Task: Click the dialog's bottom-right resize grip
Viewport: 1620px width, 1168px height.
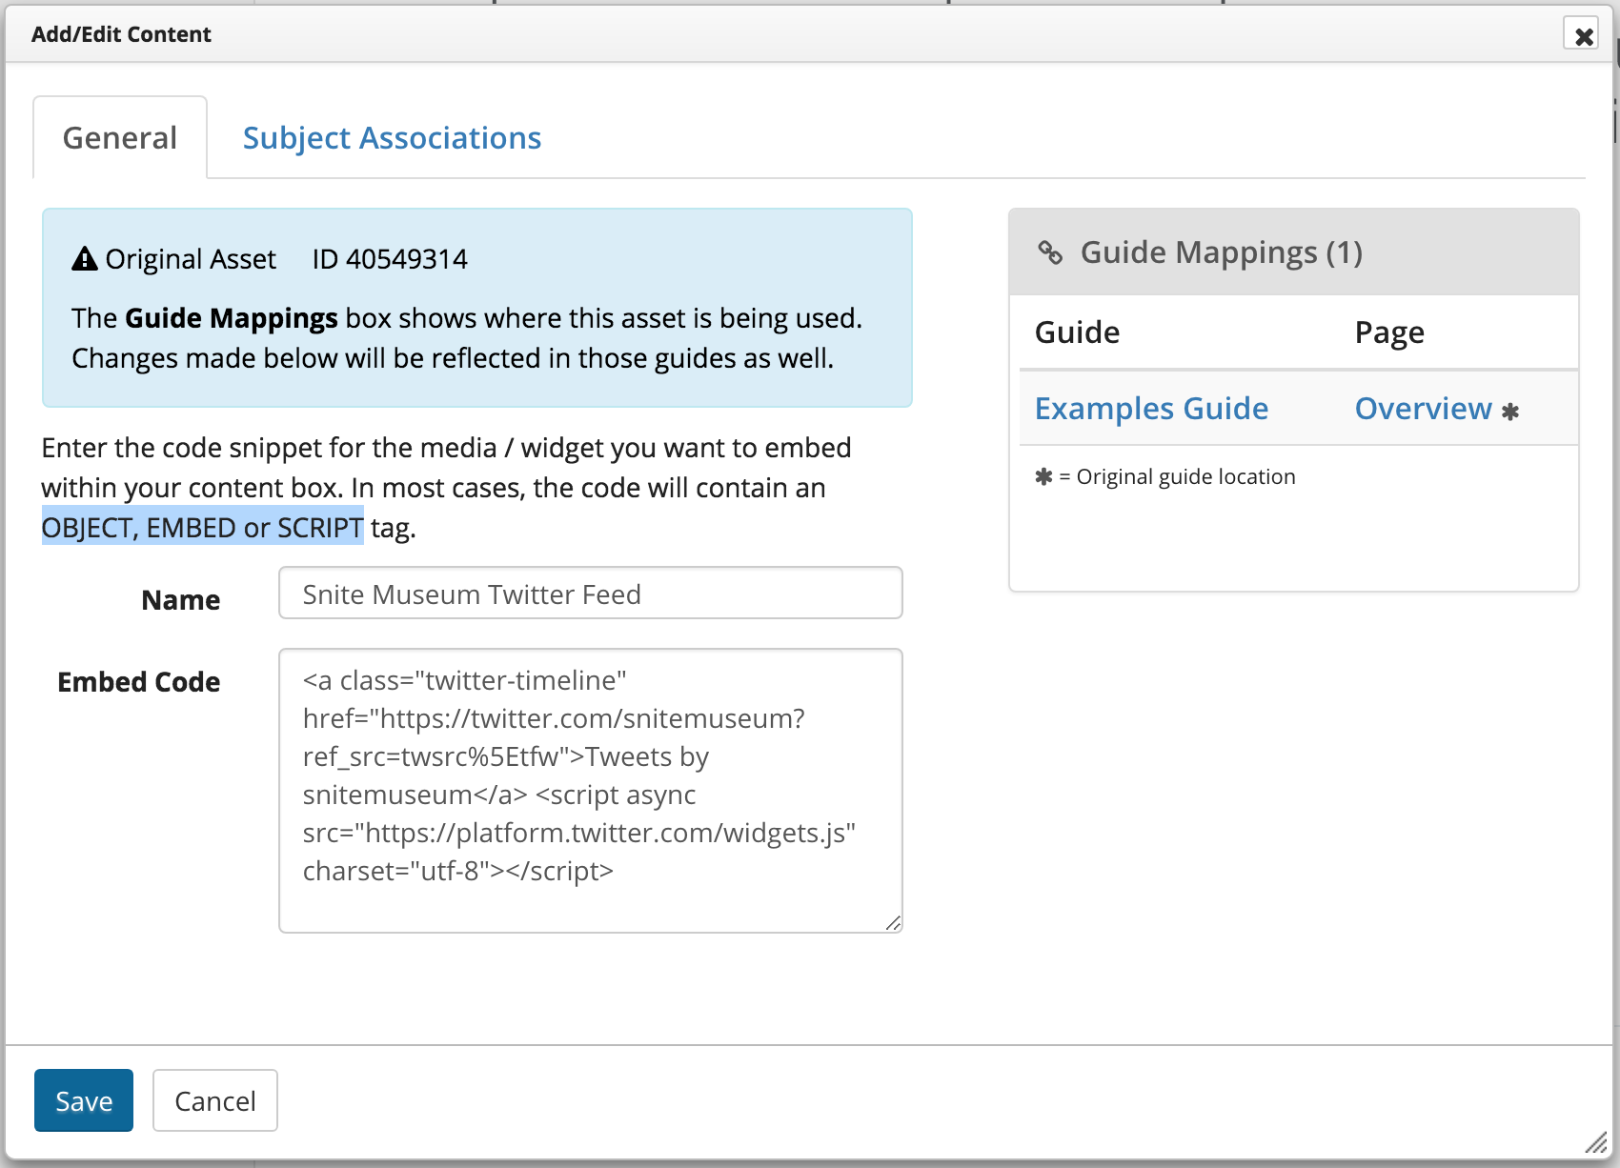Action: tap(1595, 1141)
